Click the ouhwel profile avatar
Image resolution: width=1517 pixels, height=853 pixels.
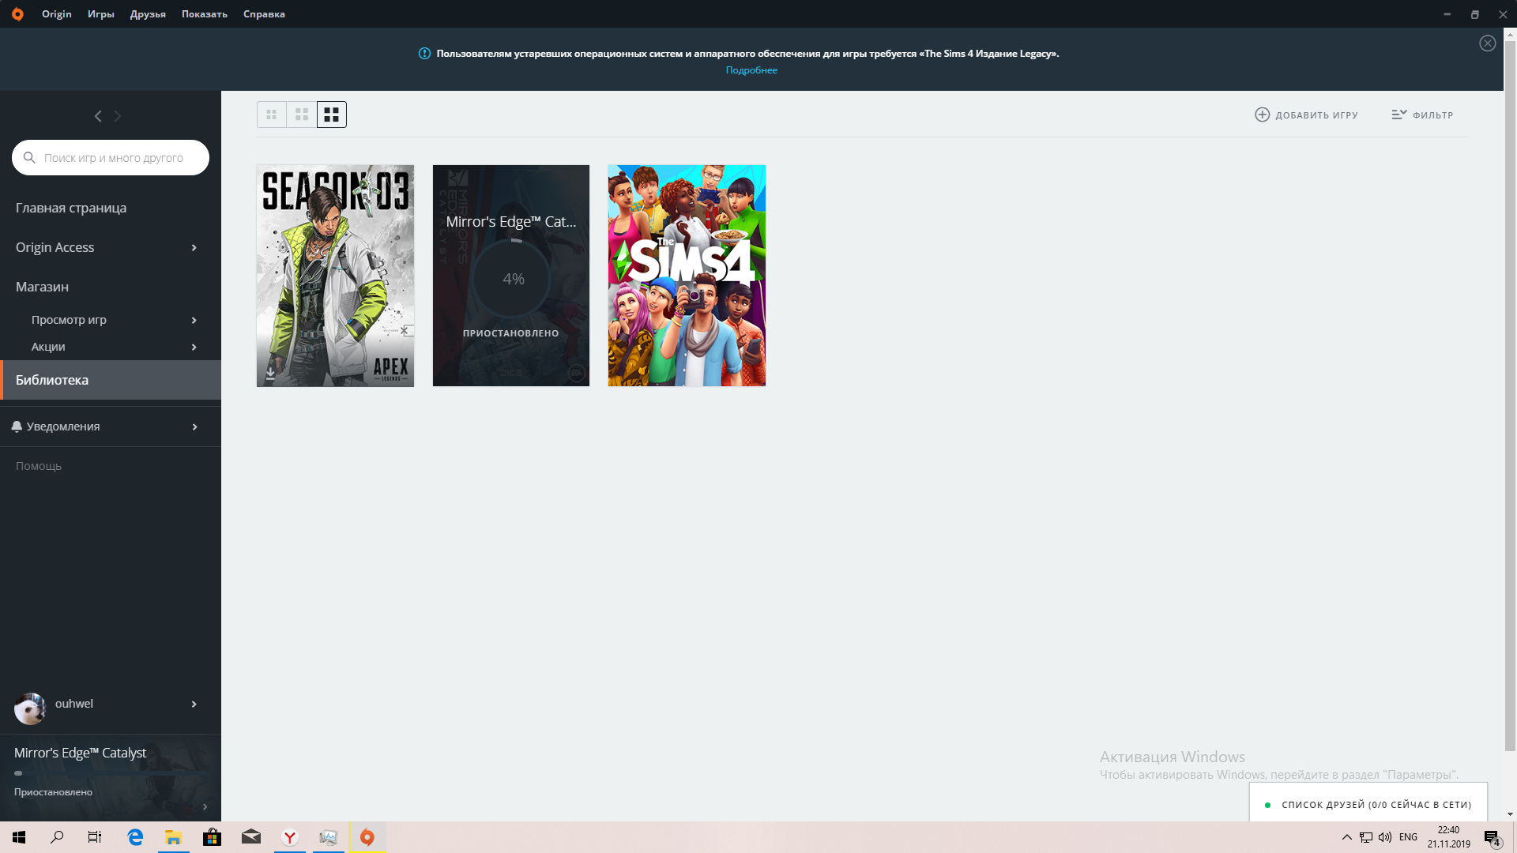(x=30, y=708)
